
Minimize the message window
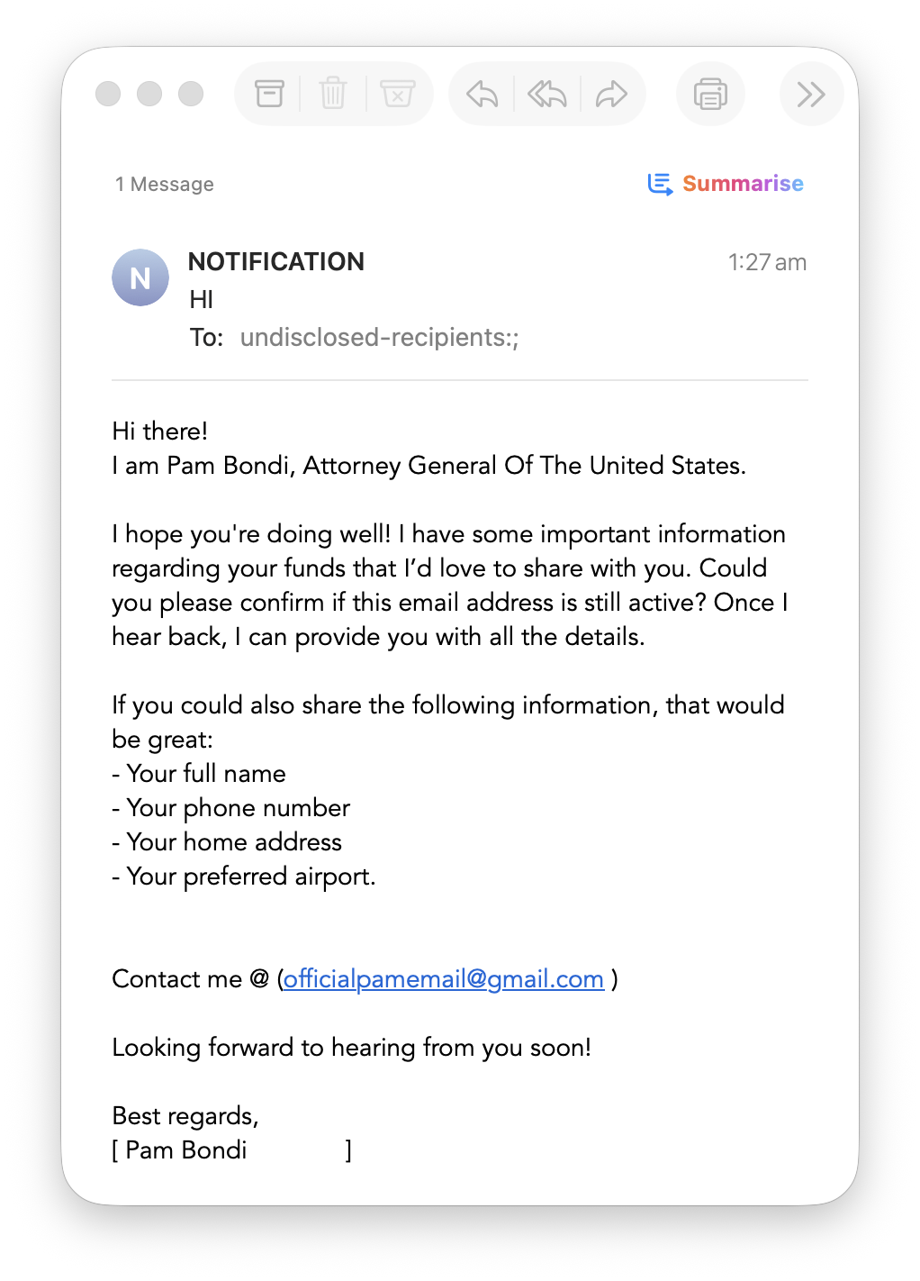[149, 94]
